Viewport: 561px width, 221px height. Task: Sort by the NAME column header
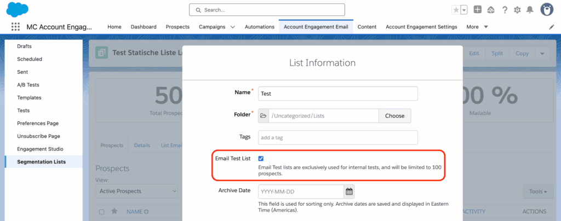click(138, 212)
